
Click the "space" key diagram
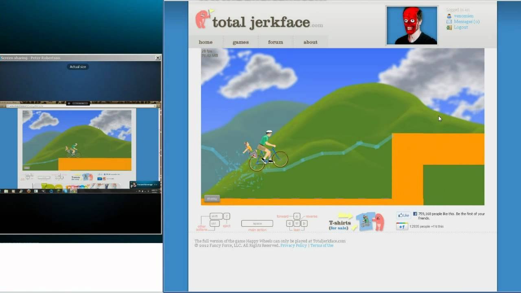(x=257, y=223)
